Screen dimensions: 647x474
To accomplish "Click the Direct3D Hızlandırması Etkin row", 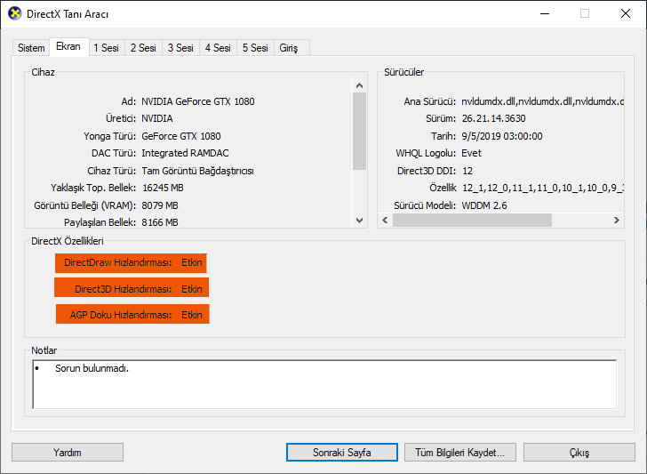I will pyautogui.click(x=132, y=287).
